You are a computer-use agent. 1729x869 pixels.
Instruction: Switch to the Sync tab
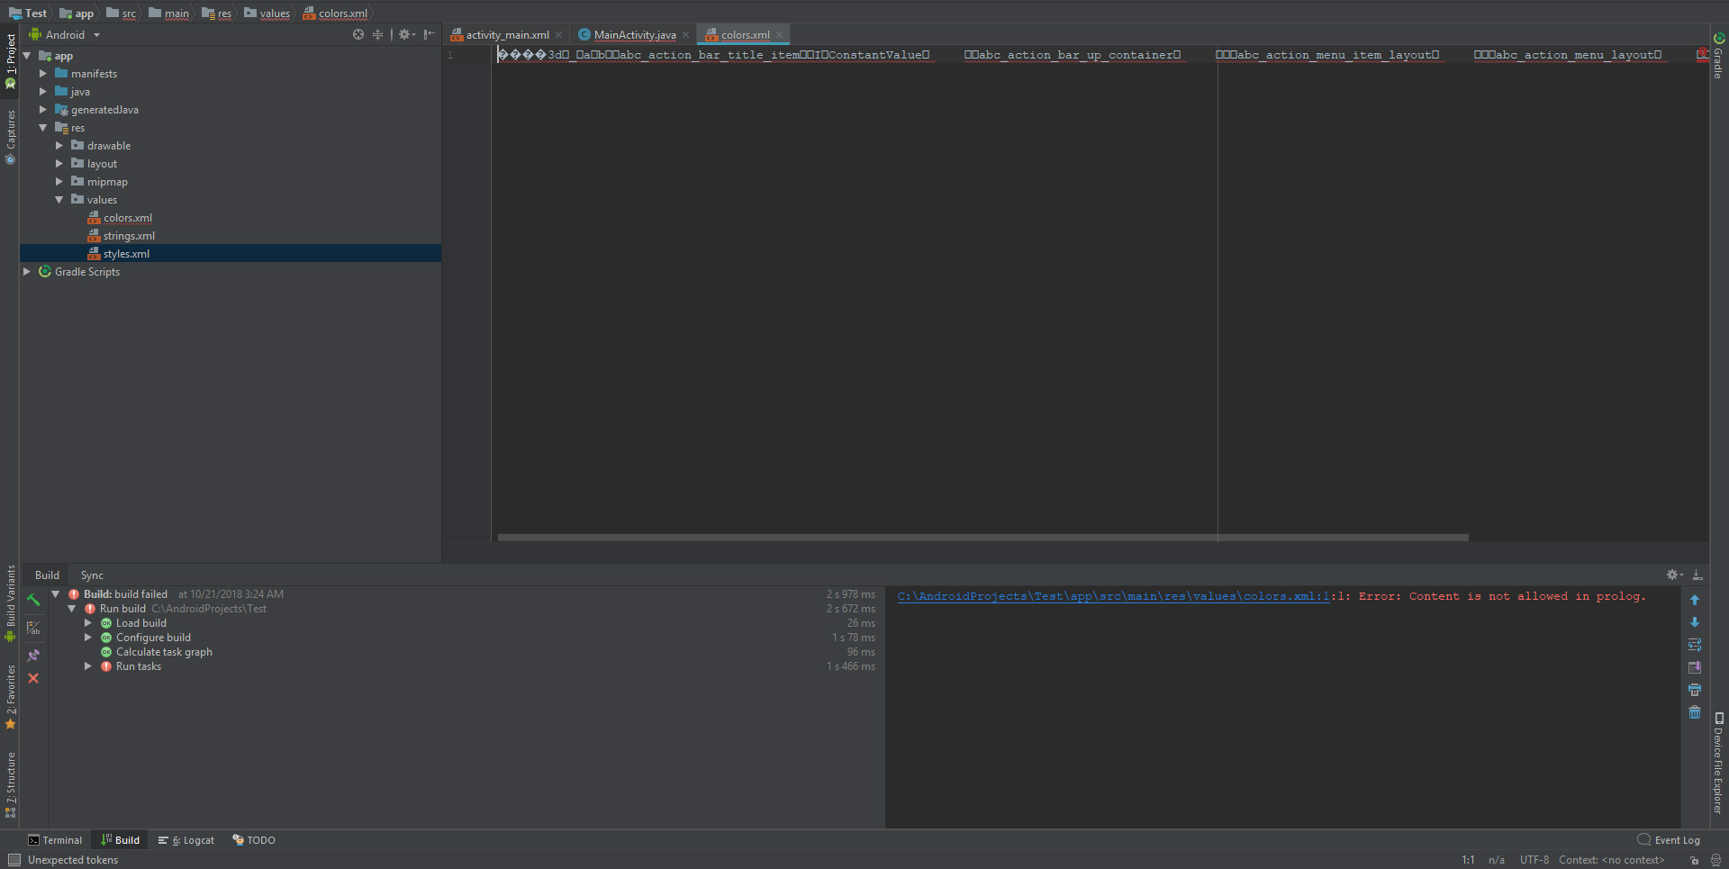(x=91, y=575)
